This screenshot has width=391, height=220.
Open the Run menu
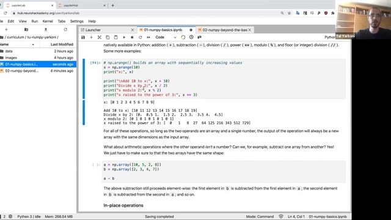pyautogui.click(x=35, y=21)
